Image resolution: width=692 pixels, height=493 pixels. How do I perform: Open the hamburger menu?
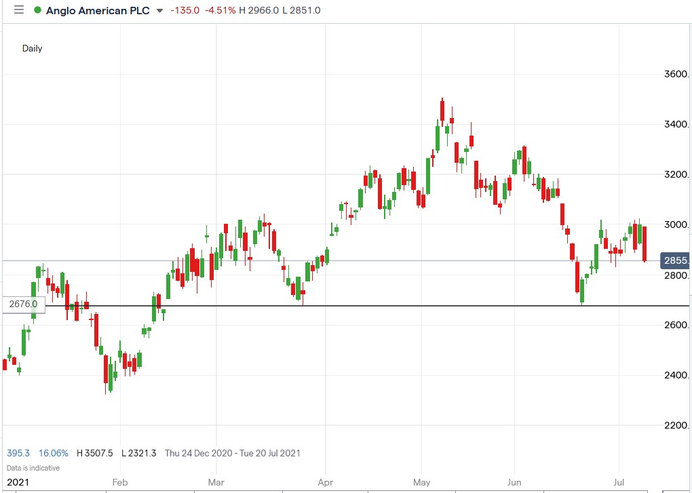pos(18,10)
